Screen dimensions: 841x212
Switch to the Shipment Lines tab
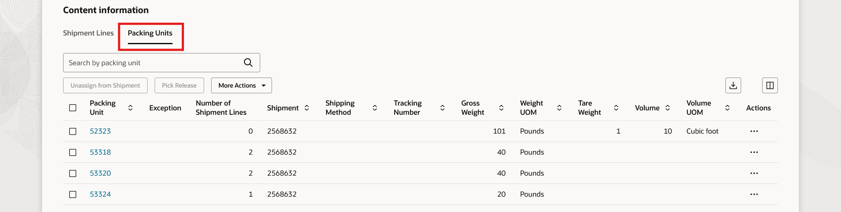88,33
